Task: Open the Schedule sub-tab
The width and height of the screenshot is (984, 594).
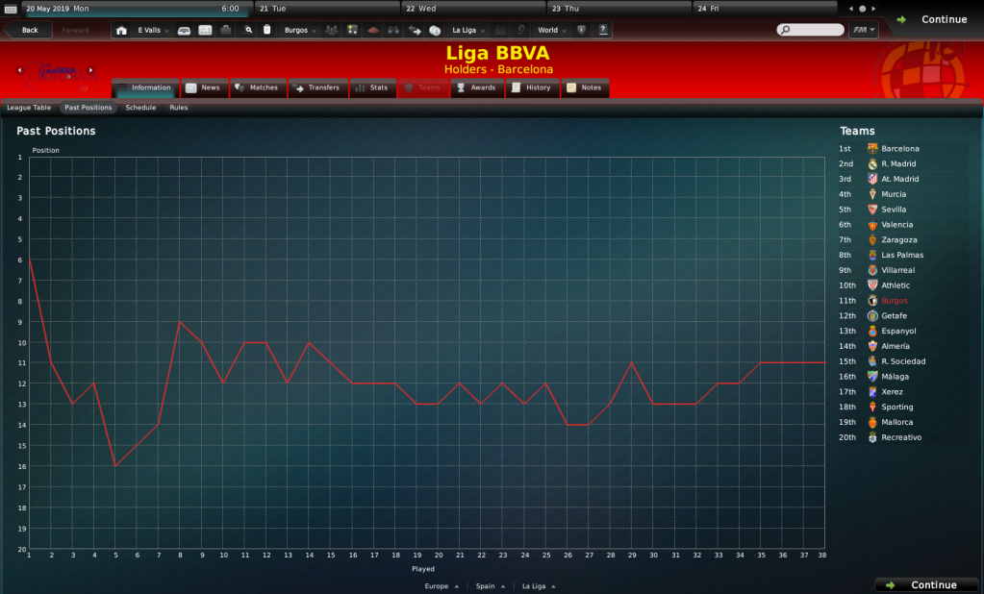Action: click(140, 108)
